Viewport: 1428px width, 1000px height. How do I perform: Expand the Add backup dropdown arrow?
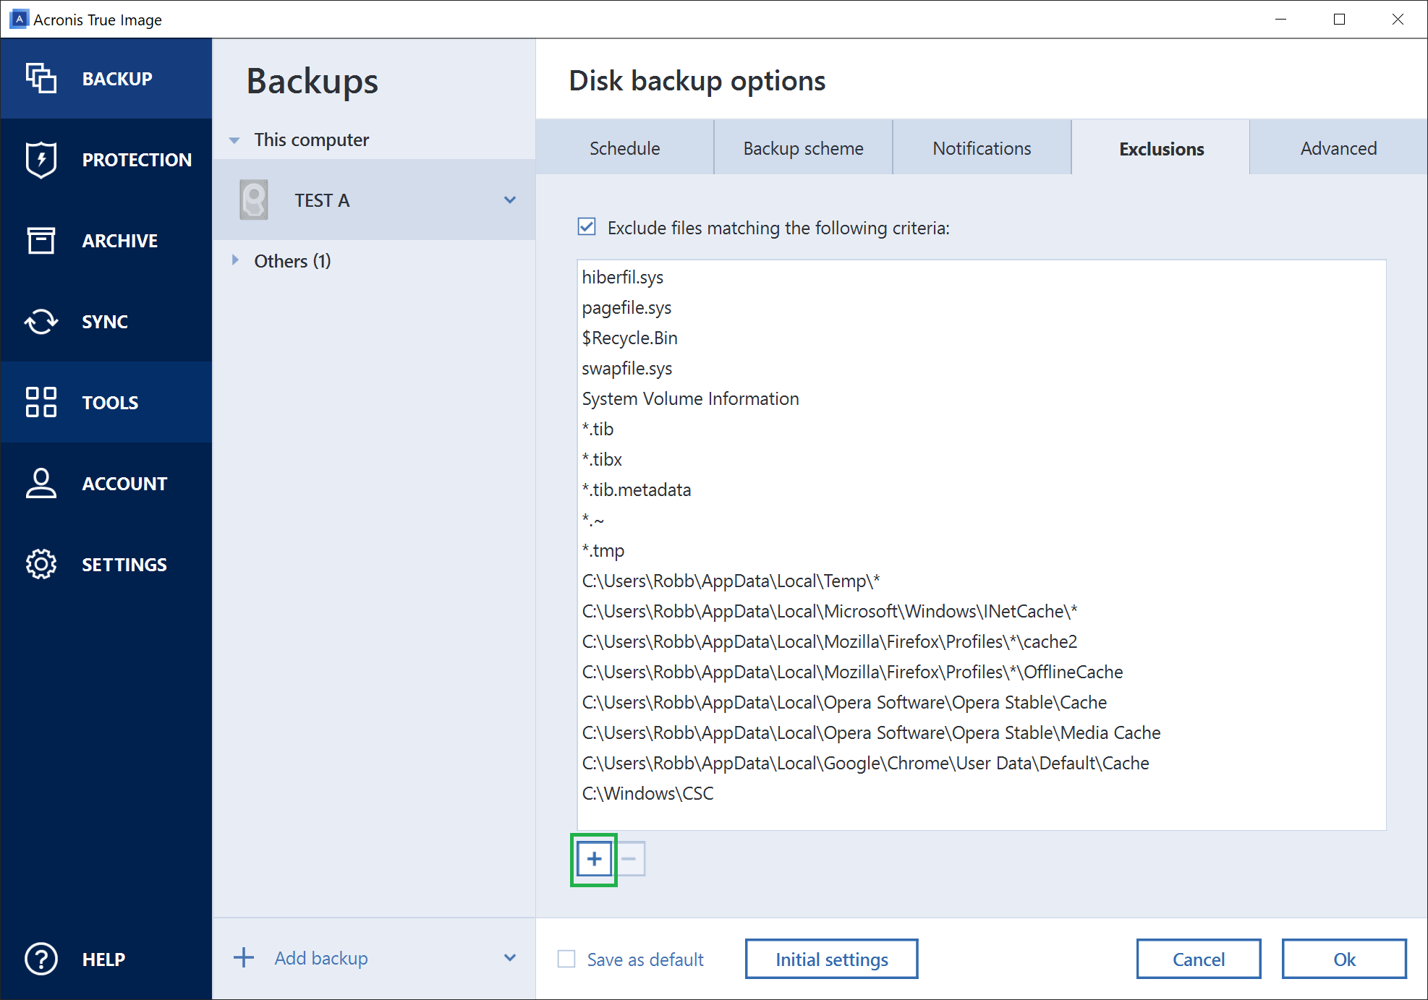pos(510,957)
